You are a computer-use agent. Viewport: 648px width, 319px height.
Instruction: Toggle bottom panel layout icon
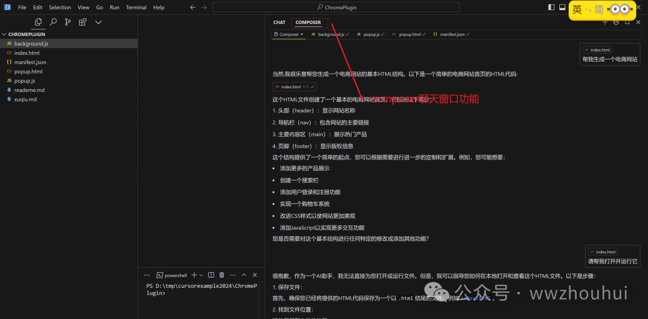562,7
